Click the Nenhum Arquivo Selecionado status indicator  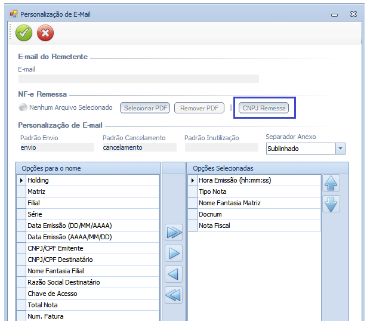coord(23,107)
